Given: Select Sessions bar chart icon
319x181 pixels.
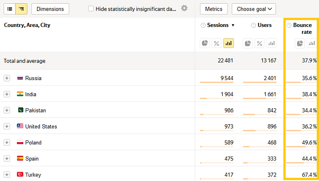Looking at the screenshot, I should (229, 43).
